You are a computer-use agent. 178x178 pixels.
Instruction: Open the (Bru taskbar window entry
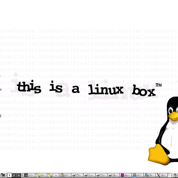pyautogui.click(x=113, y=175)
